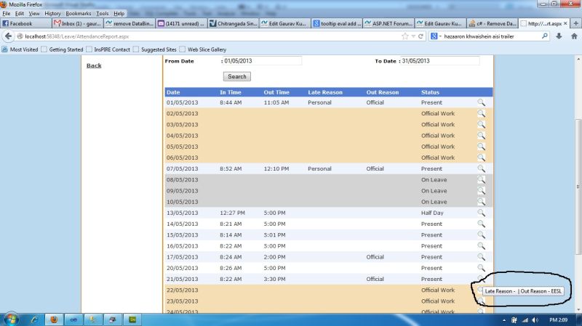
Task: Click magnifier icon for 10/05/2013
Action: [481, 202]
